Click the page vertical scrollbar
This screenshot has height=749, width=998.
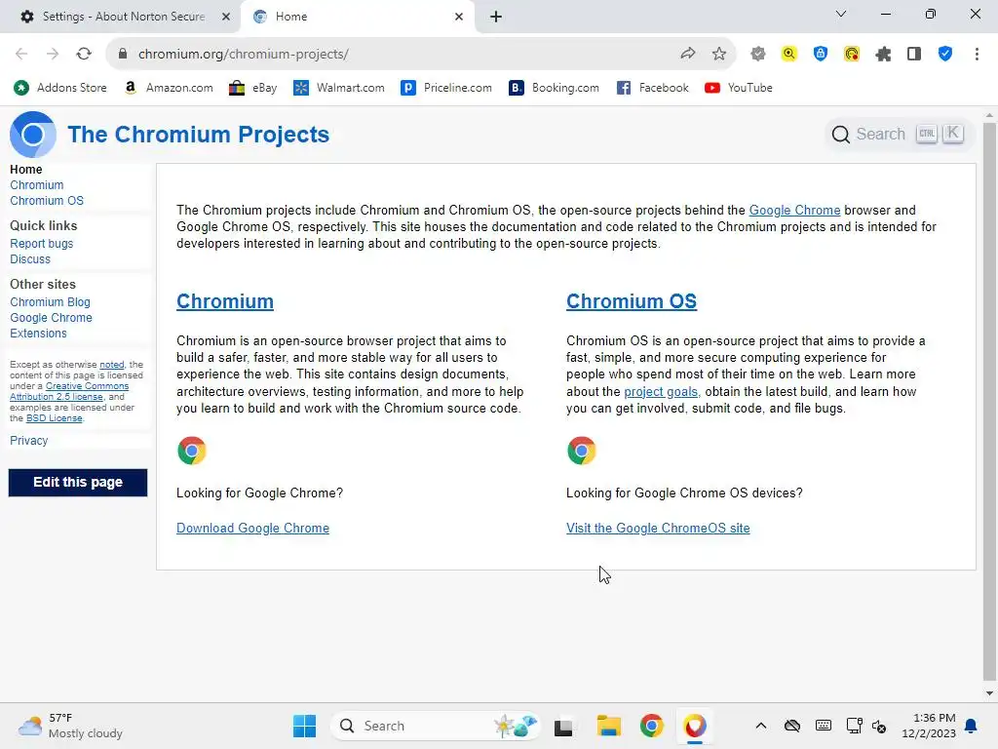989,401
